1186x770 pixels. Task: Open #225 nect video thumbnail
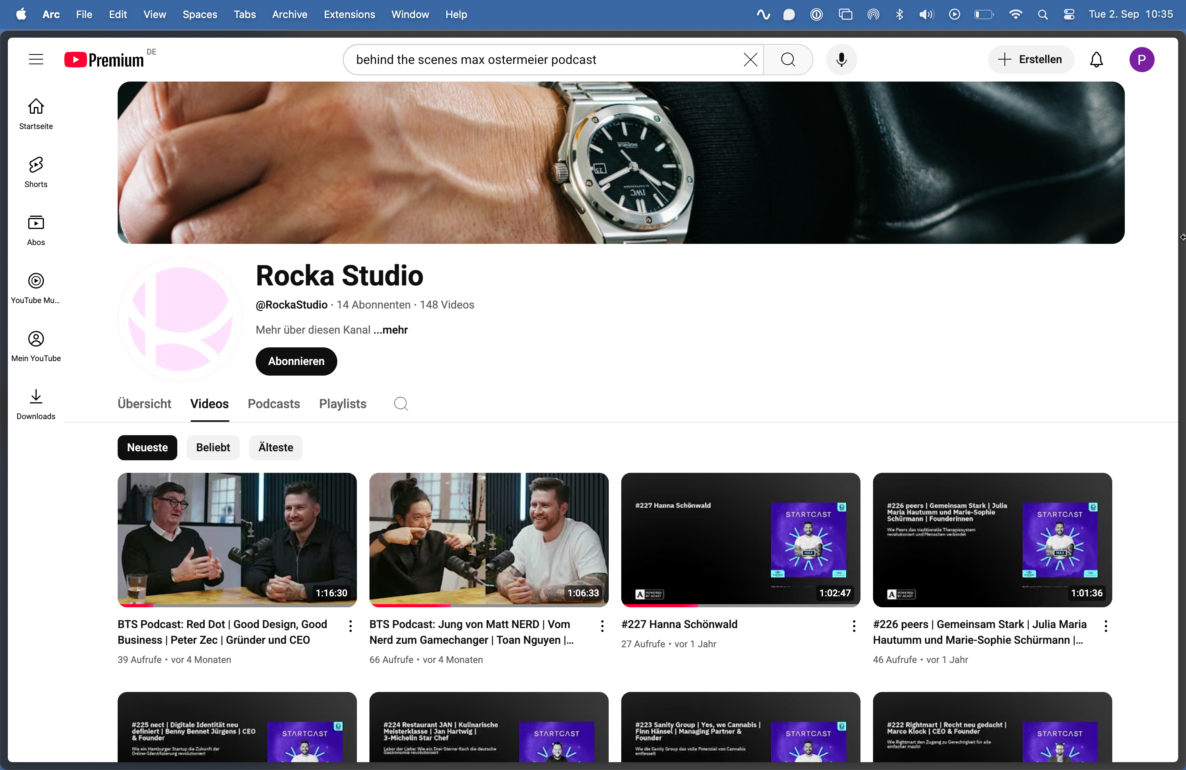click(237, 727)
